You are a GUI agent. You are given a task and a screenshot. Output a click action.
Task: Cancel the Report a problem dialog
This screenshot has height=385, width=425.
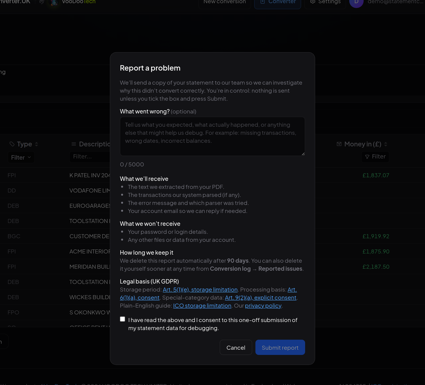point(236,347)
